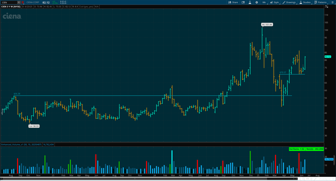Open the Patterns menu

(320, 2)
